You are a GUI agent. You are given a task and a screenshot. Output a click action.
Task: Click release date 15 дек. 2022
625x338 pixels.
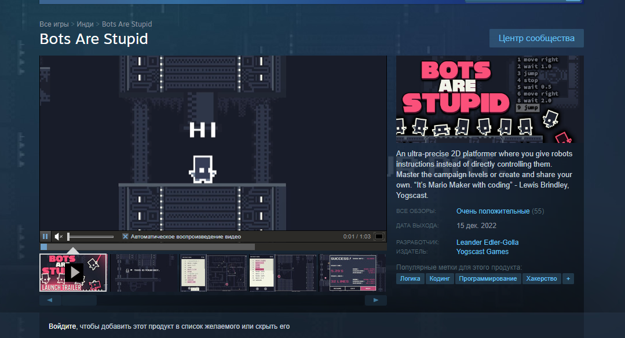[x=476, y=226]
